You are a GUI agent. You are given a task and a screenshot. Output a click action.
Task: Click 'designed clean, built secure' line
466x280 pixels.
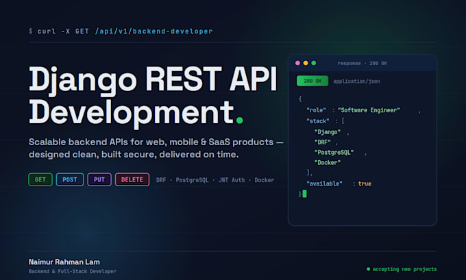[134, 155]
